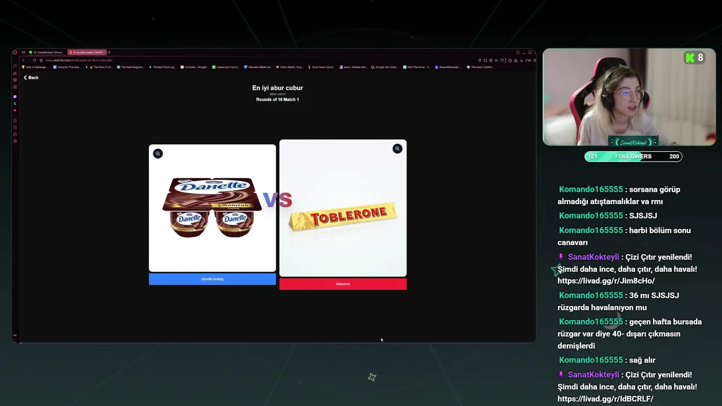Open the Twisted Tarot Leg... bookmark
This screenshot has width=722, height=406.
[x=162, y=67]
